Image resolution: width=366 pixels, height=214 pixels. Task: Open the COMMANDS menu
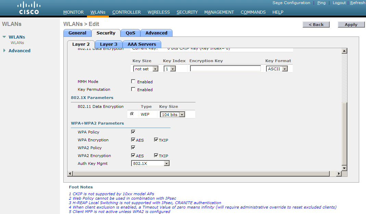point(253,12)
